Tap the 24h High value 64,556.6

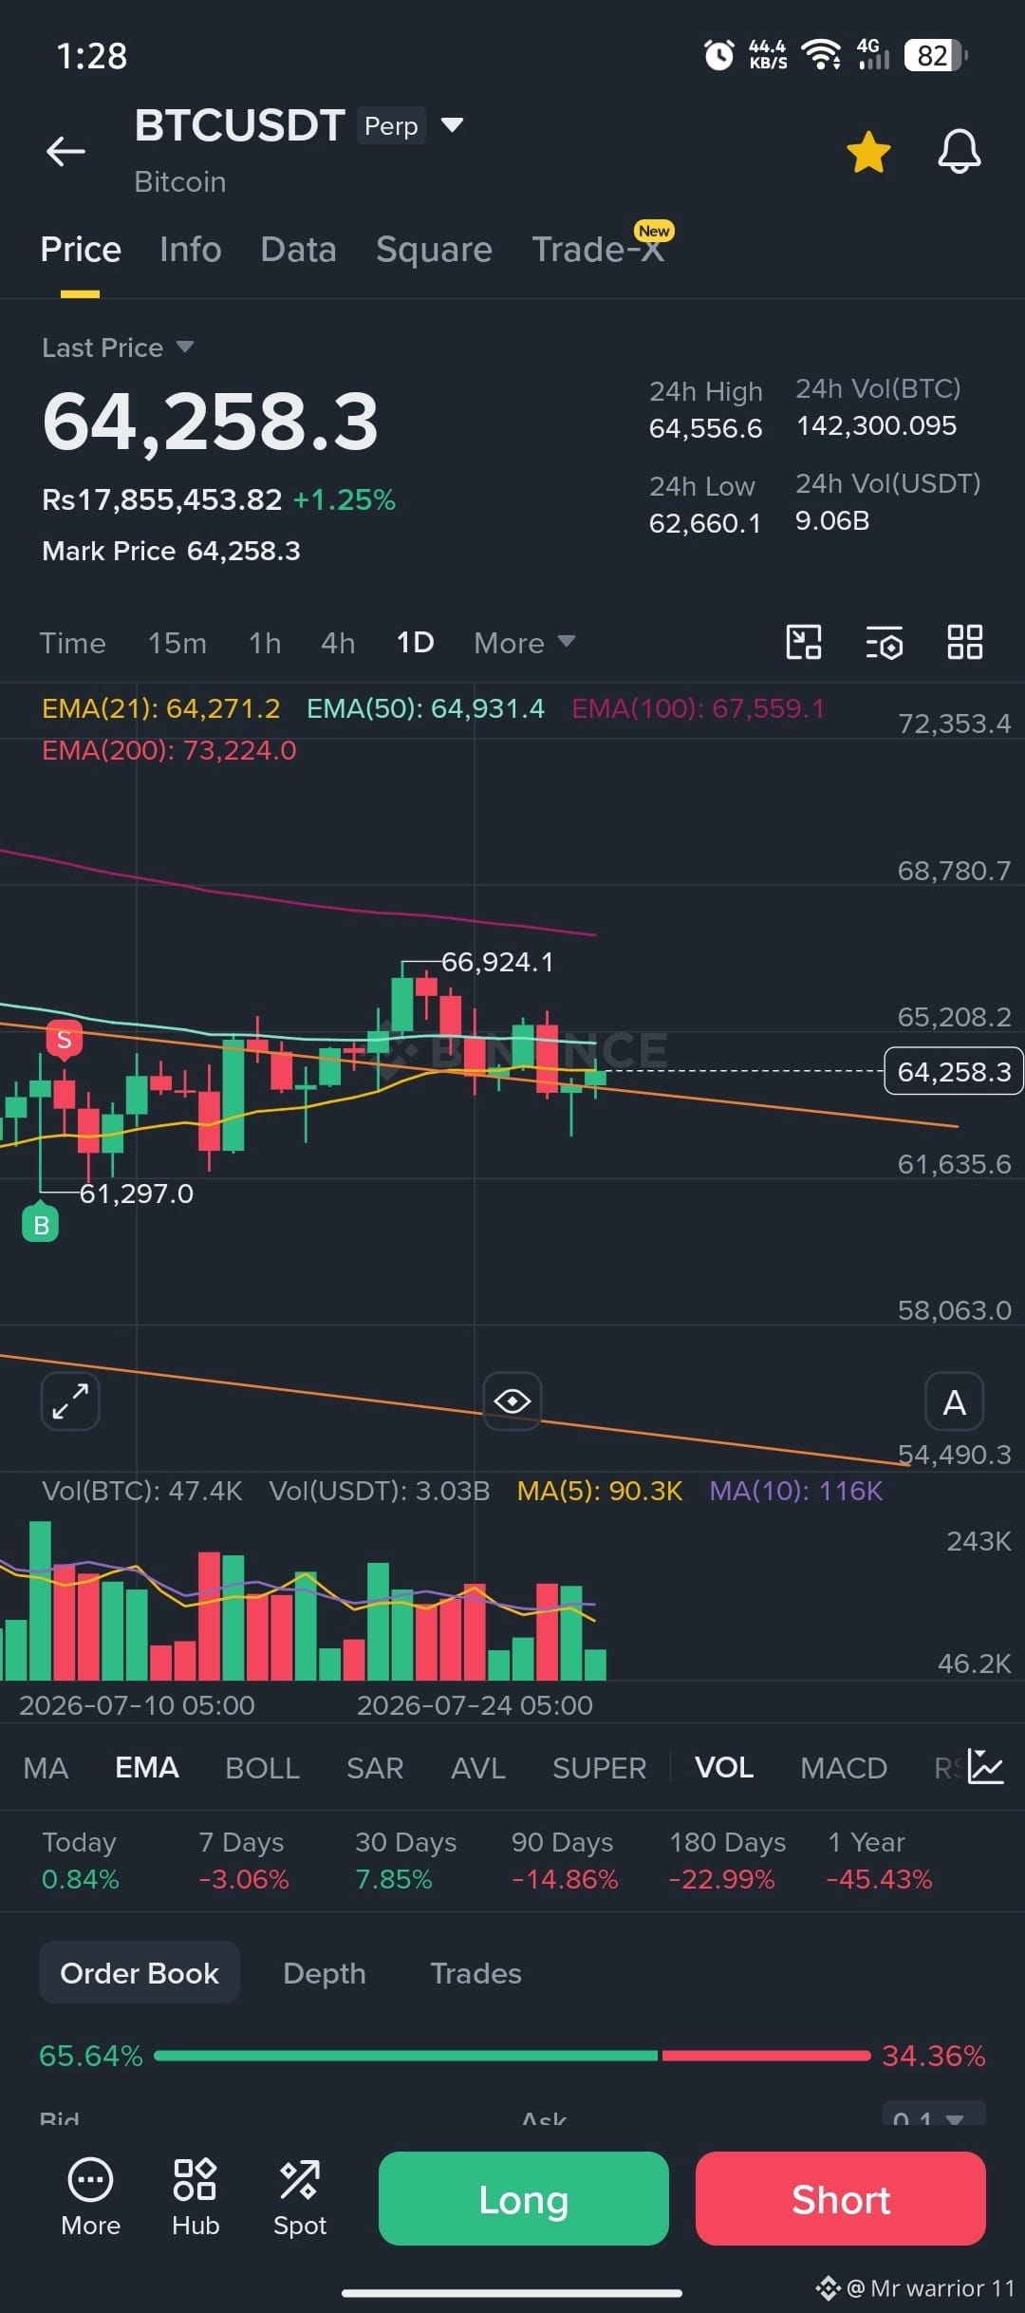(x=706, y=428)
